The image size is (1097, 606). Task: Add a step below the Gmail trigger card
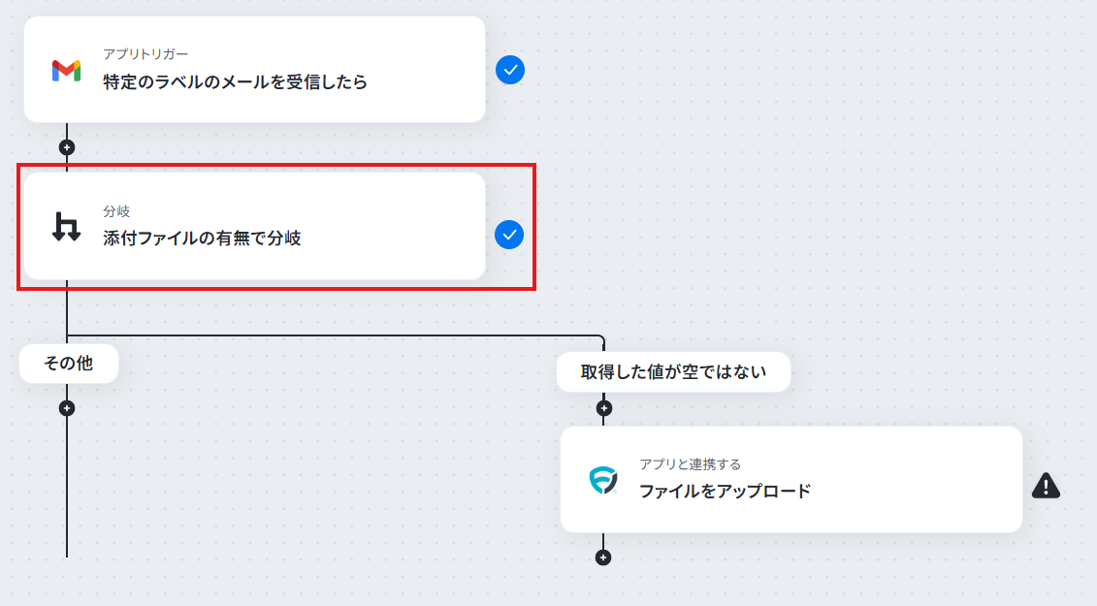pyautogui.click(x=67, y=147)
